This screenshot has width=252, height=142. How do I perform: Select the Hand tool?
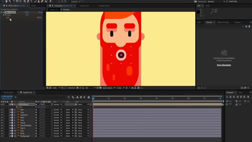(6, 1)
